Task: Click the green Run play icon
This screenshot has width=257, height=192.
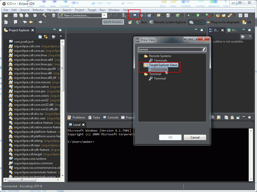Action: click(x=198, y=15)
